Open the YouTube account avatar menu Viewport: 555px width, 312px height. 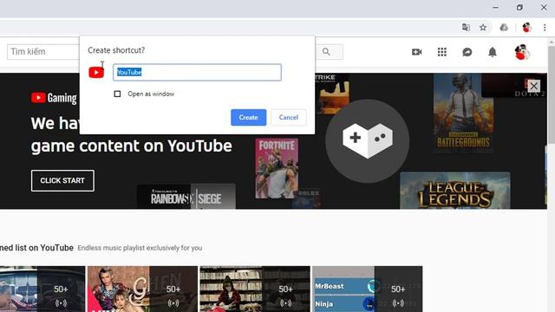(x=522, y=52)
